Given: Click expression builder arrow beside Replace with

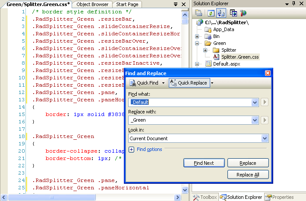Looking at the screenshot, I should [265, 120].
